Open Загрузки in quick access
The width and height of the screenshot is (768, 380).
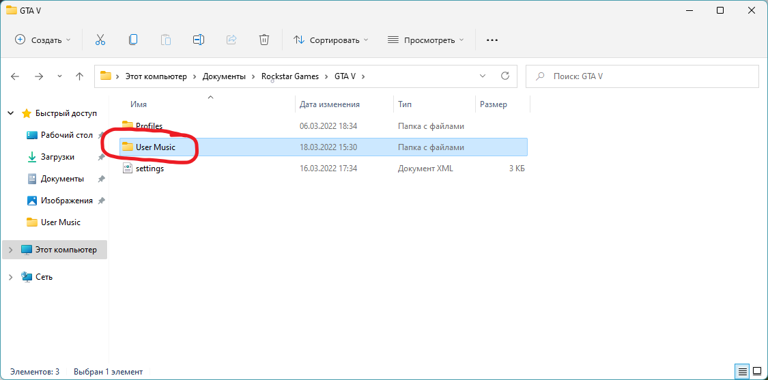[x=58, y=157]
